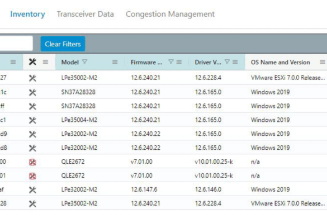Image resolution: width=327 pixels, height=218 pixels.
Task: Switch to the Inventory tab
Action: 27,14
